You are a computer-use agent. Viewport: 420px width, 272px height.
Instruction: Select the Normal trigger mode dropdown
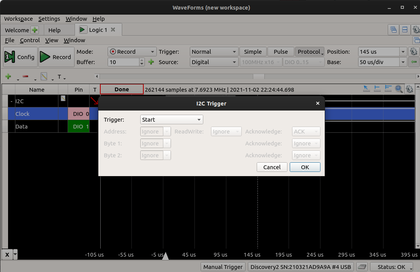[x=214, y=51]
